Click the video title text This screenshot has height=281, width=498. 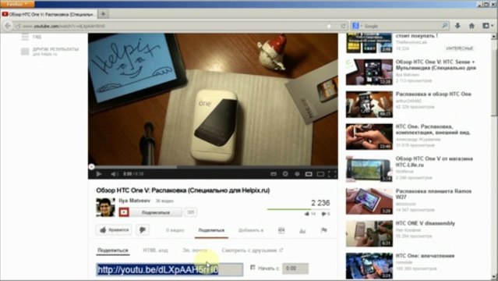point(183,190)
